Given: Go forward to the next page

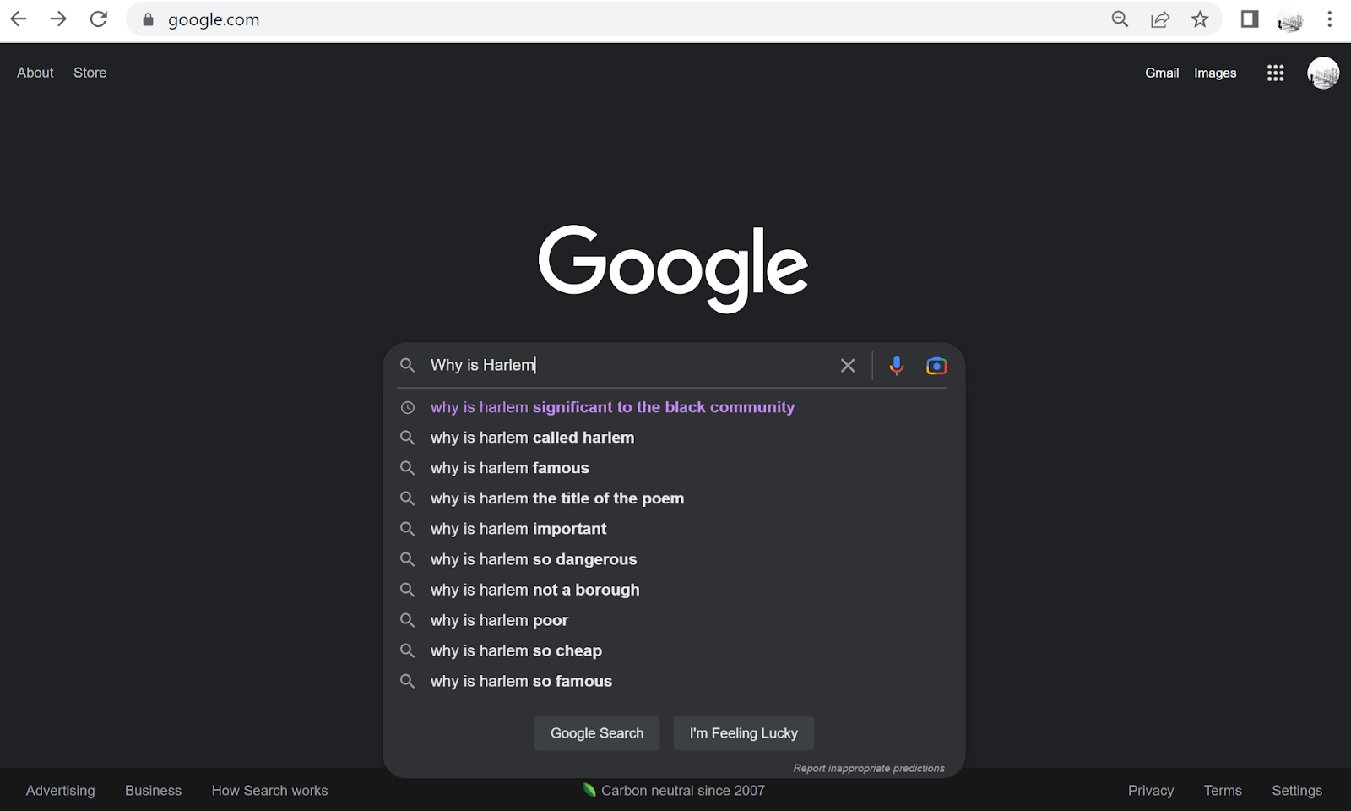Looking at the screenshot, I should (58, 19).
